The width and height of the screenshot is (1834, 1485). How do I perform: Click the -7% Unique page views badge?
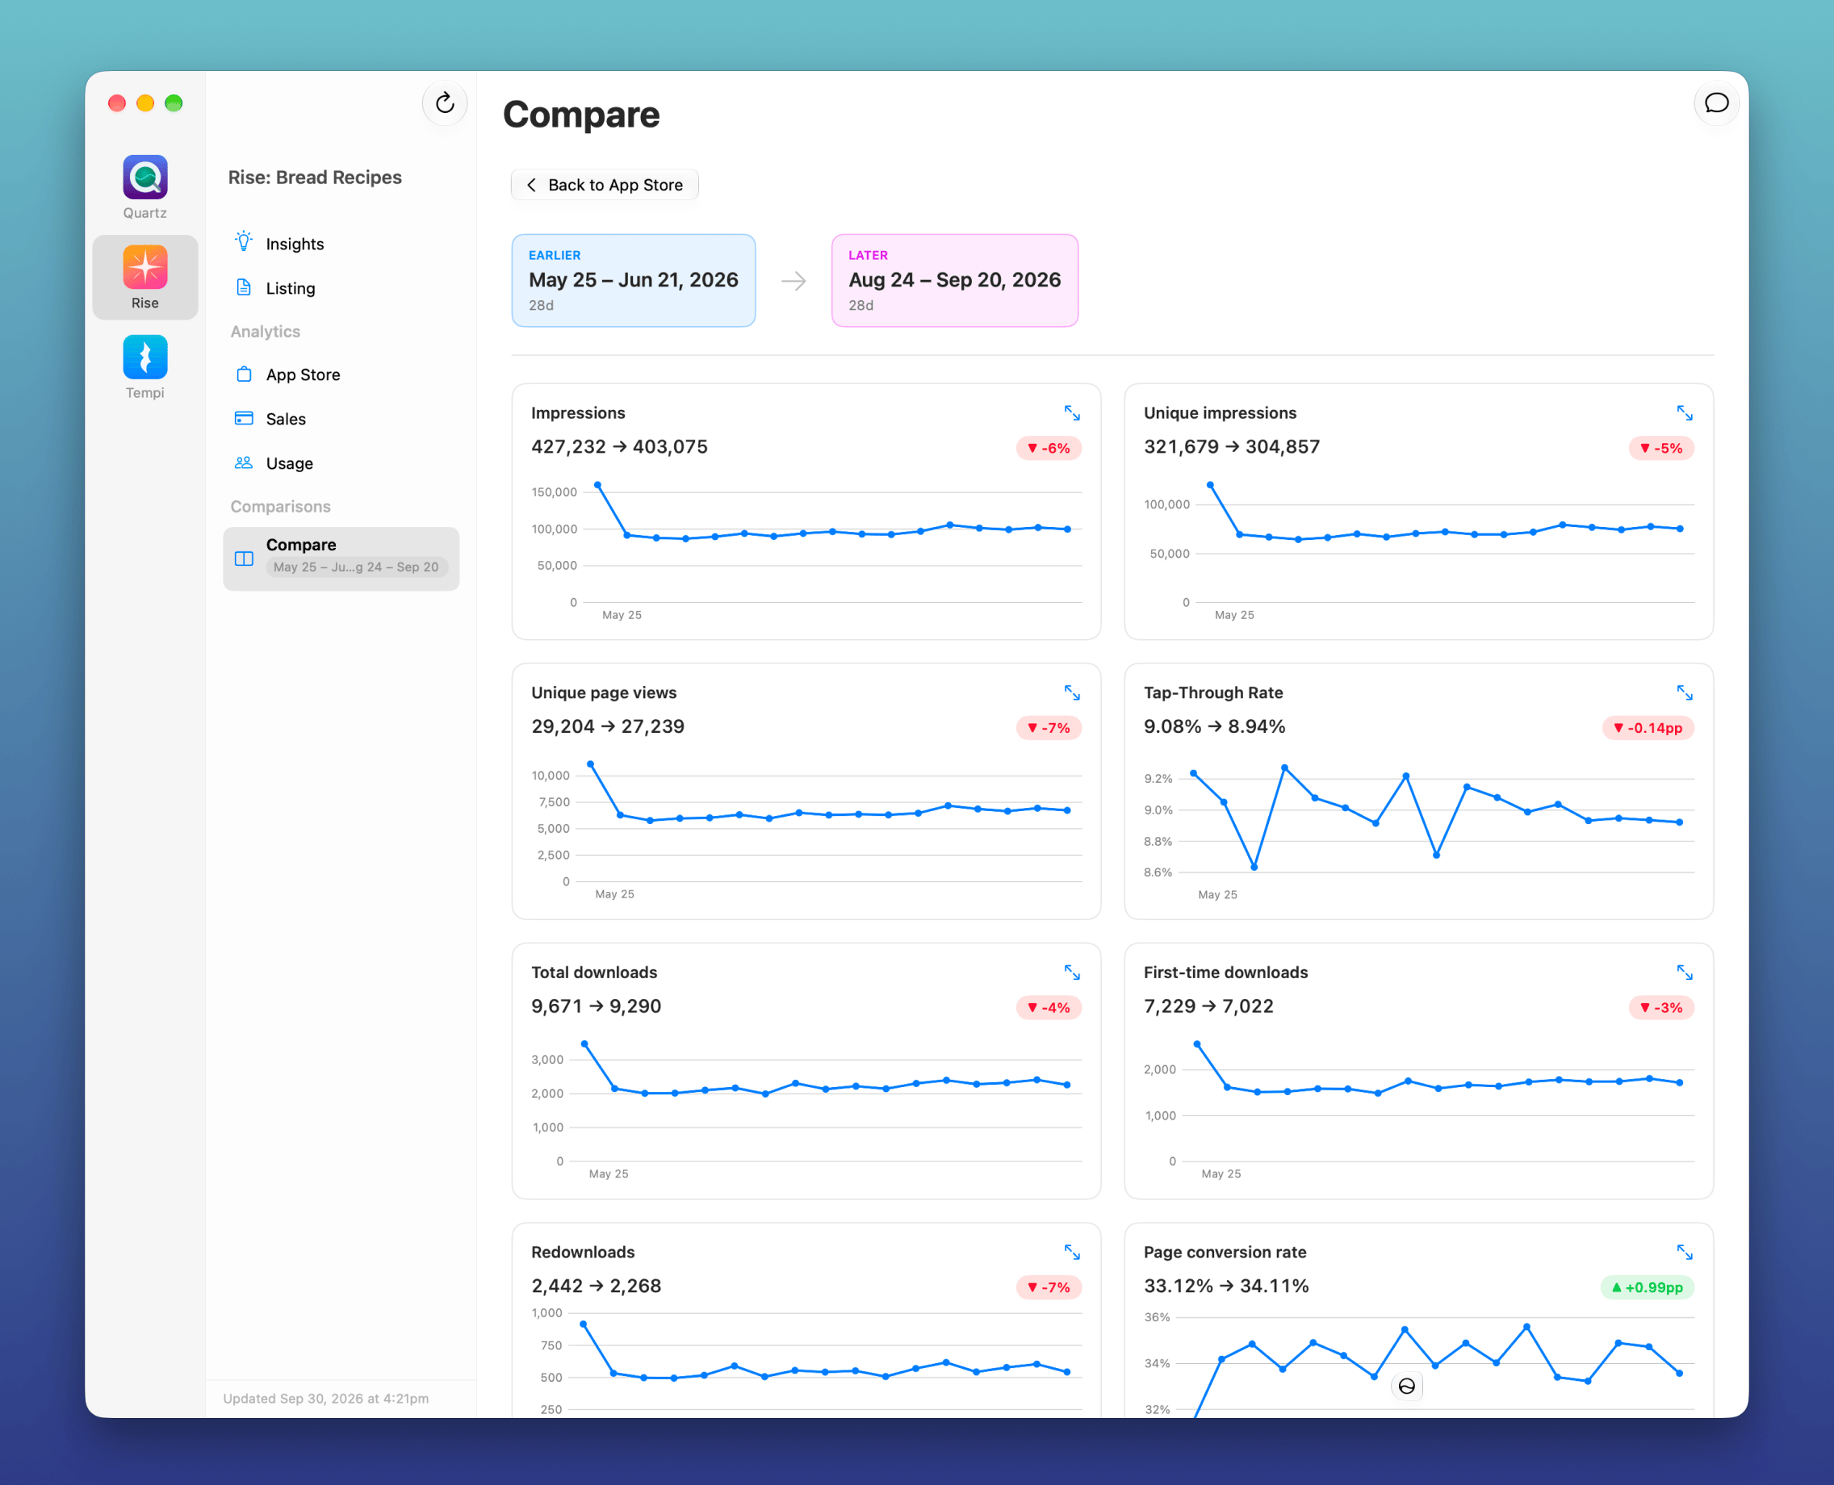[1049, 728]
